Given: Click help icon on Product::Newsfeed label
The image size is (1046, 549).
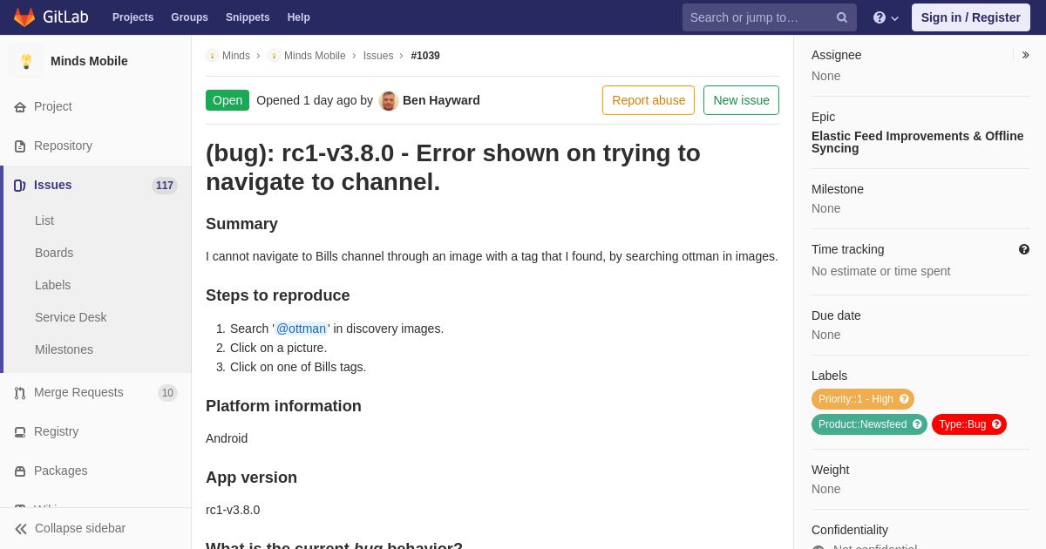Looking at the screenshot, I should (917, 424).
